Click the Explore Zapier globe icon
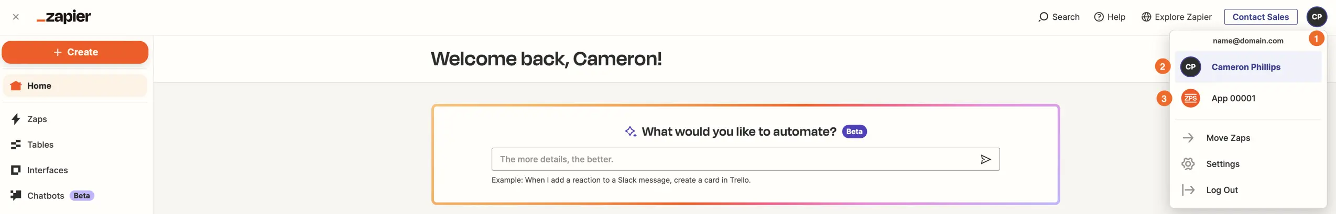The image size is (1336, 214). 1146,17
